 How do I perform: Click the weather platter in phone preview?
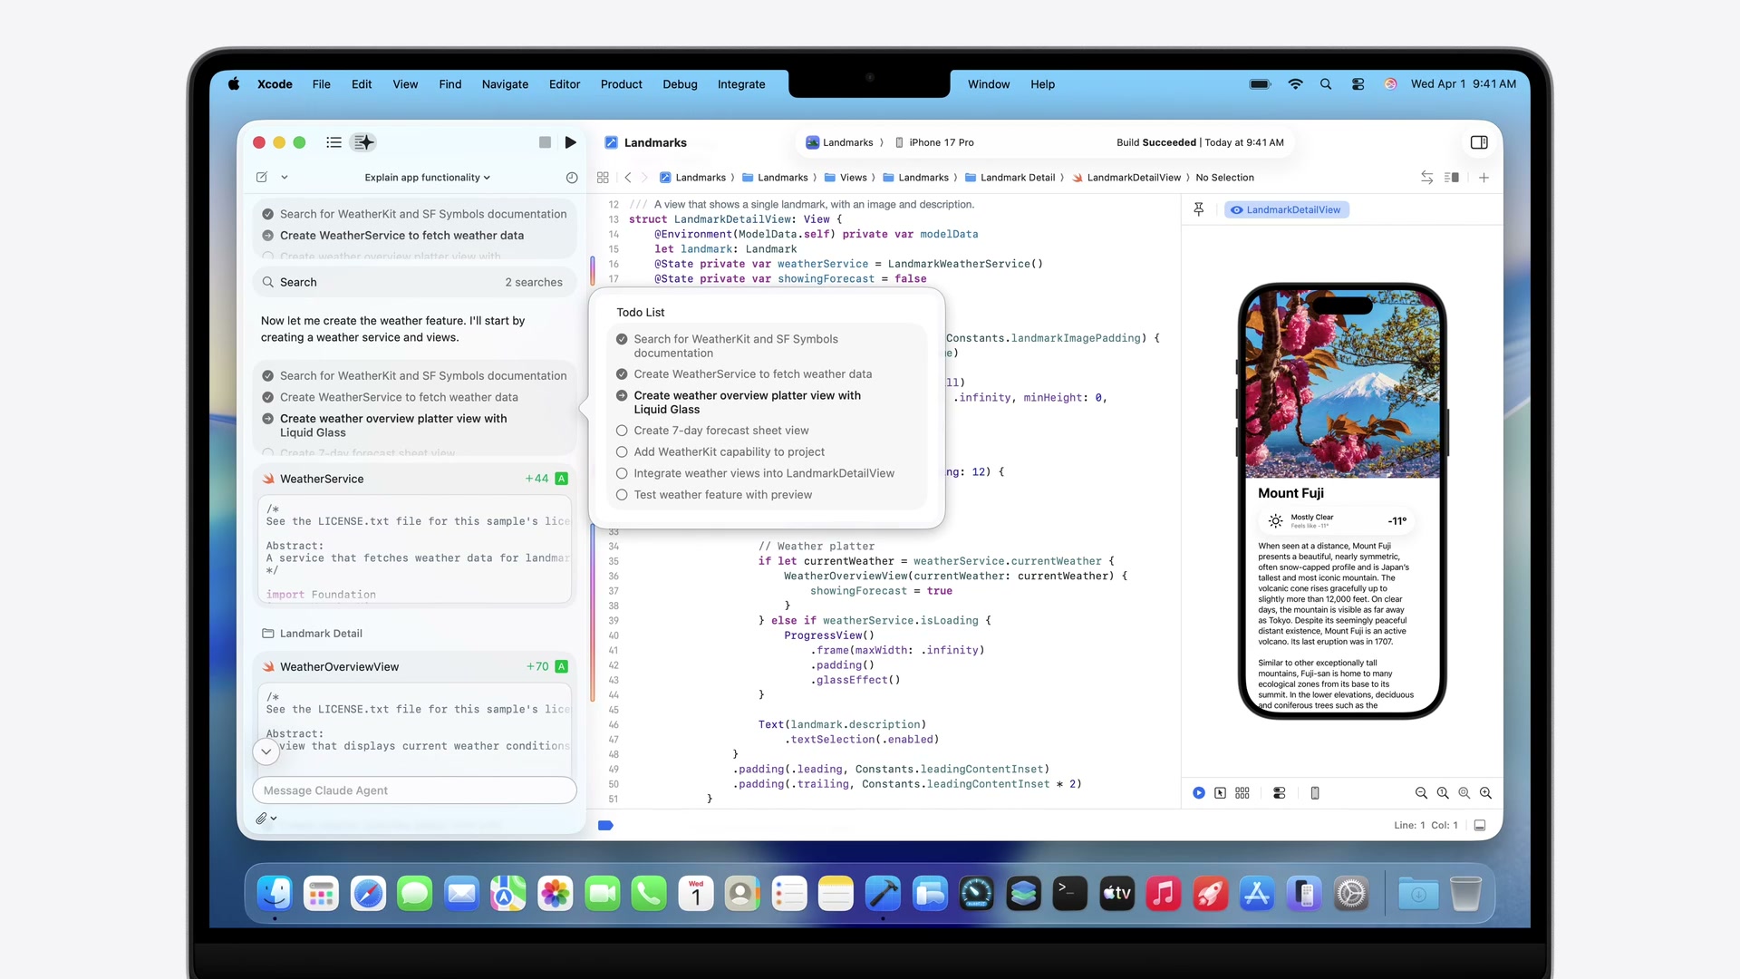click(1337, 520)
